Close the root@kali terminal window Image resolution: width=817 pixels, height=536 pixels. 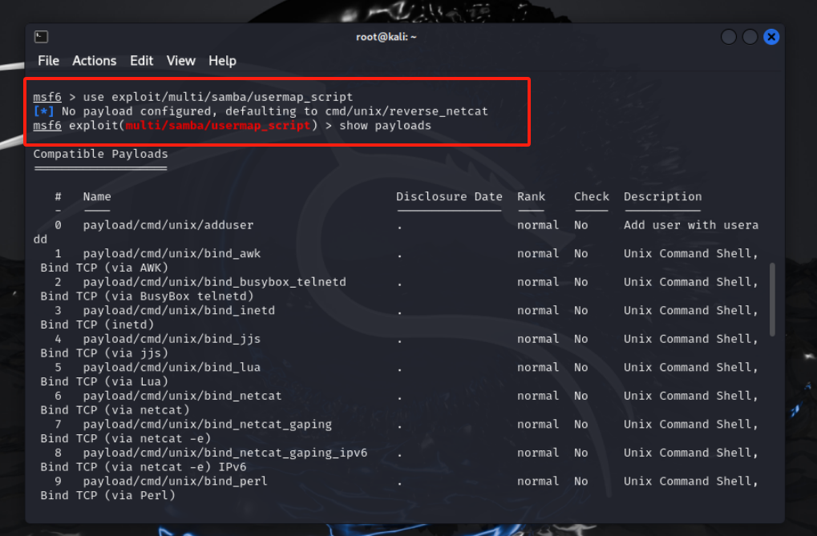point(771,37)
